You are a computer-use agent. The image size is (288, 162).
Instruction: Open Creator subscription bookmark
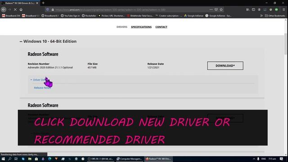(x=169, y=16)
